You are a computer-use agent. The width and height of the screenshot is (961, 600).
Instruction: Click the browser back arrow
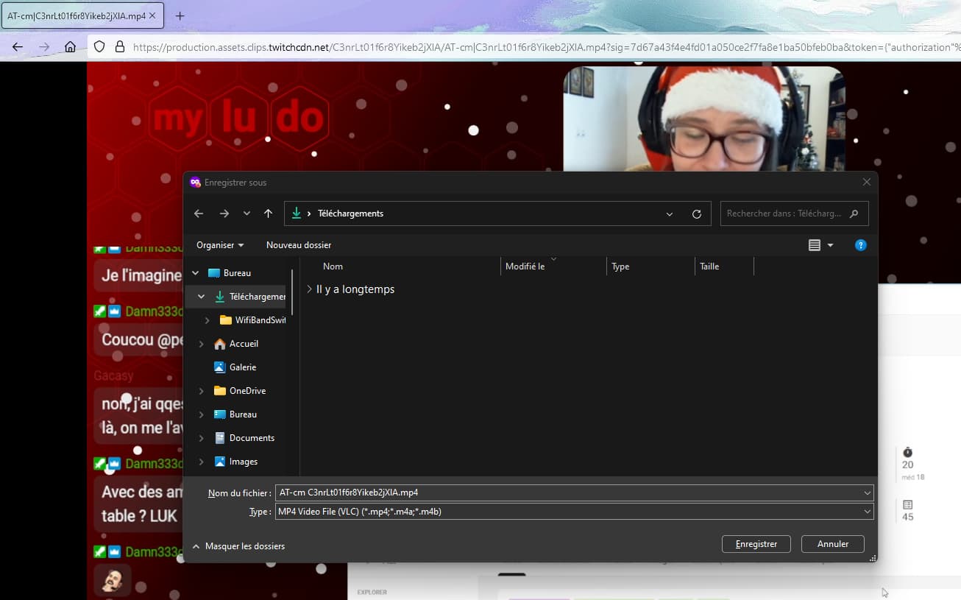pos(18,47)
